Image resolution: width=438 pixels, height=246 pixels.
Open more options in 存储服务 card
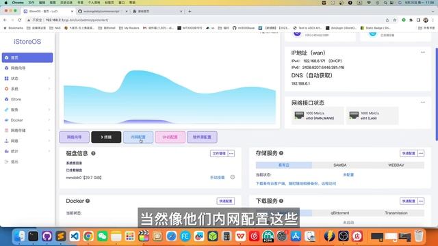pos(421,153)
